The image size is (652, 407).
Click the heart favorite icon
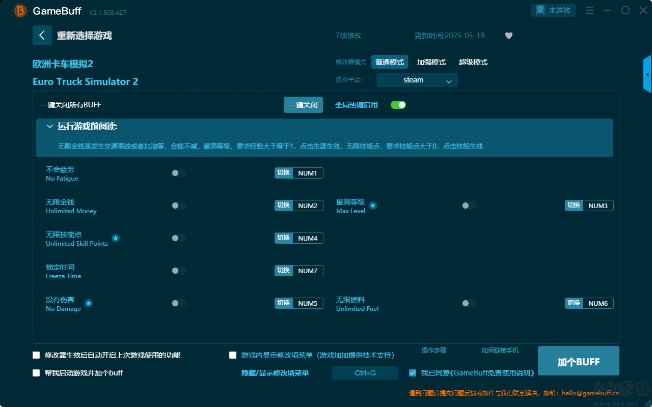[509, 36]
